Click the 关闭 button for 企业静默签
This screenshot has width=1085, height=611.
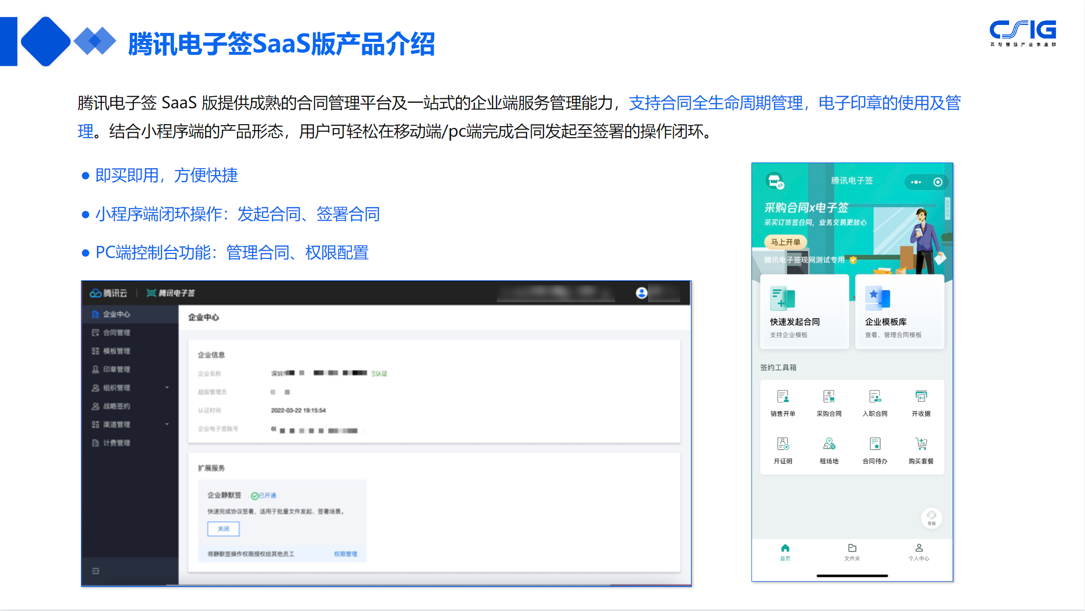(224, 529)
